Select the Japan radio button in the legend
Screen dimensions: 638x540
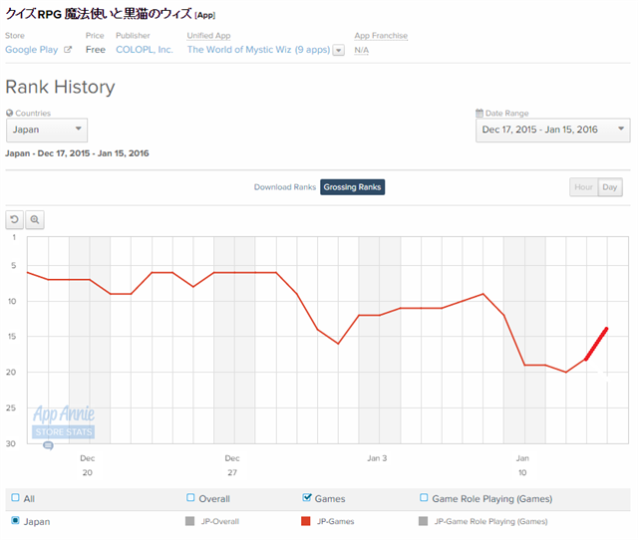point(15,521)
